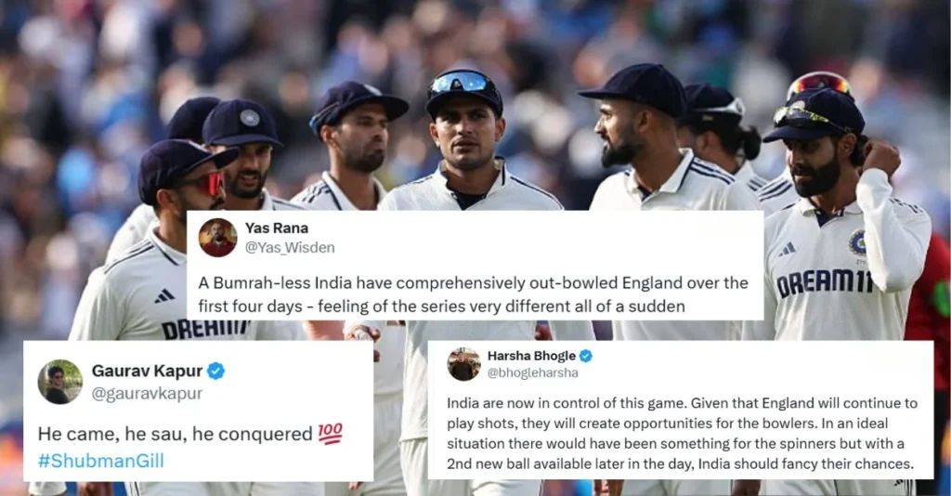Image resolution: width=951 pixels, height=496 pixels.
Task: Click Harsha Bhogle's verified checkmark badge
Action: (x=586, y=356)
